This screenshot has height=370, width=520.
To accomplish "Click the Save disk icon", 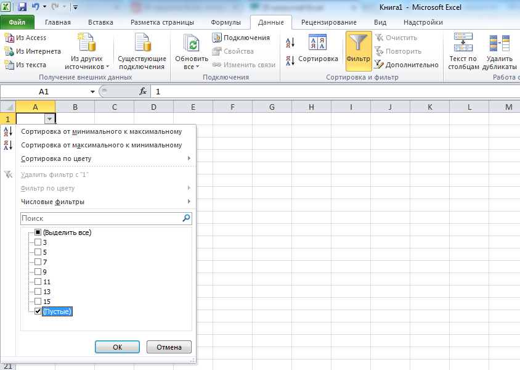I will [22, 7].
